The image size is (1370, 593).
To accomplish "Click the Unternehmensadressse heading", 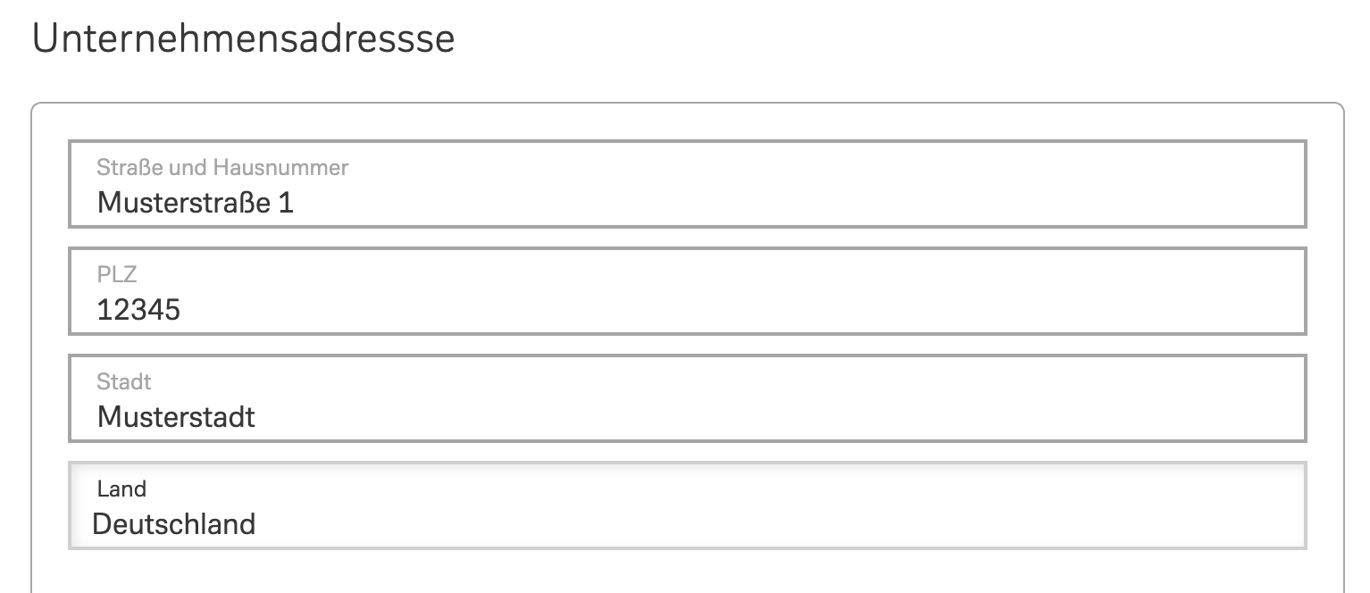I will pyautogui.click(x=243, y=39).
